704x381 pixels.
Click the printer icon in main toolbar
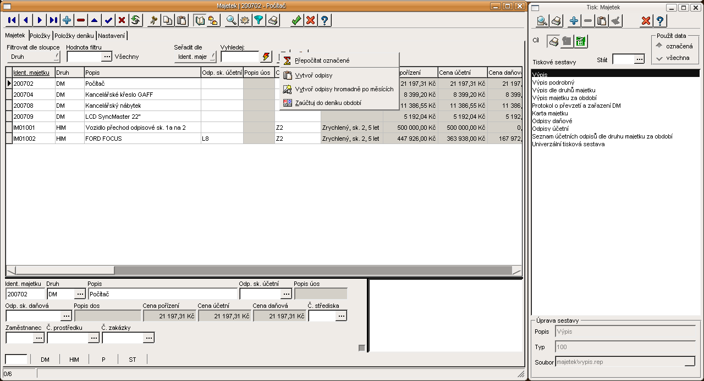tap(272, 20)
